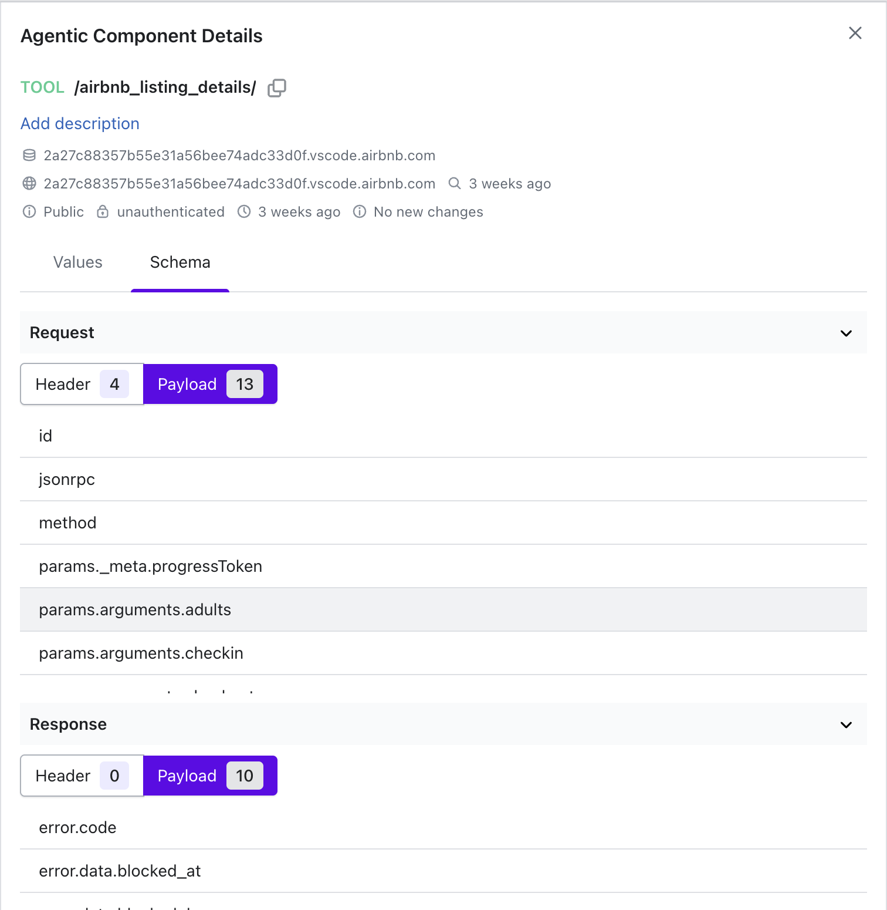Show Response Header fields

click(x=82, y=776)
